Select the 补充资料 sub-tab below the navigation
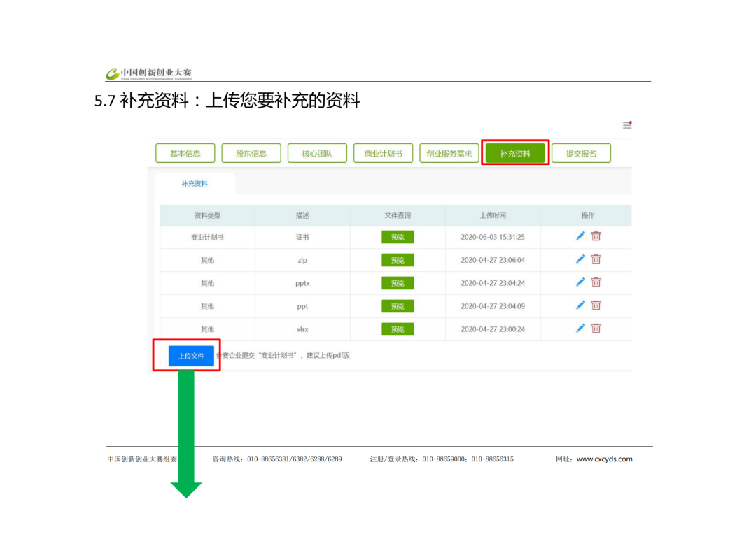This screenshot has width=756, height=534. [x=195, y=184]
